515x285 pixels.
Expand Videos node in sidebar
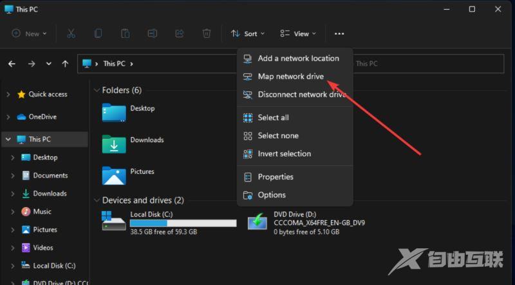click(x=13, y=248)
